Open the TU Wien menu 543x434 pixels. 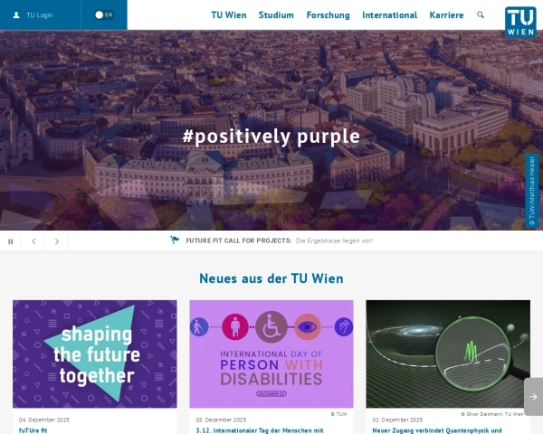tap(229, 15)
